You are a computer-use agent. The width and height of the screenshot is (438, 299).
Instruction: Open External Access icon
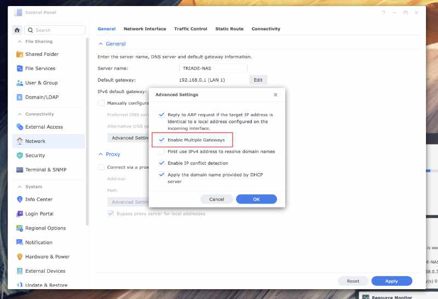click(x=20, y=127)
